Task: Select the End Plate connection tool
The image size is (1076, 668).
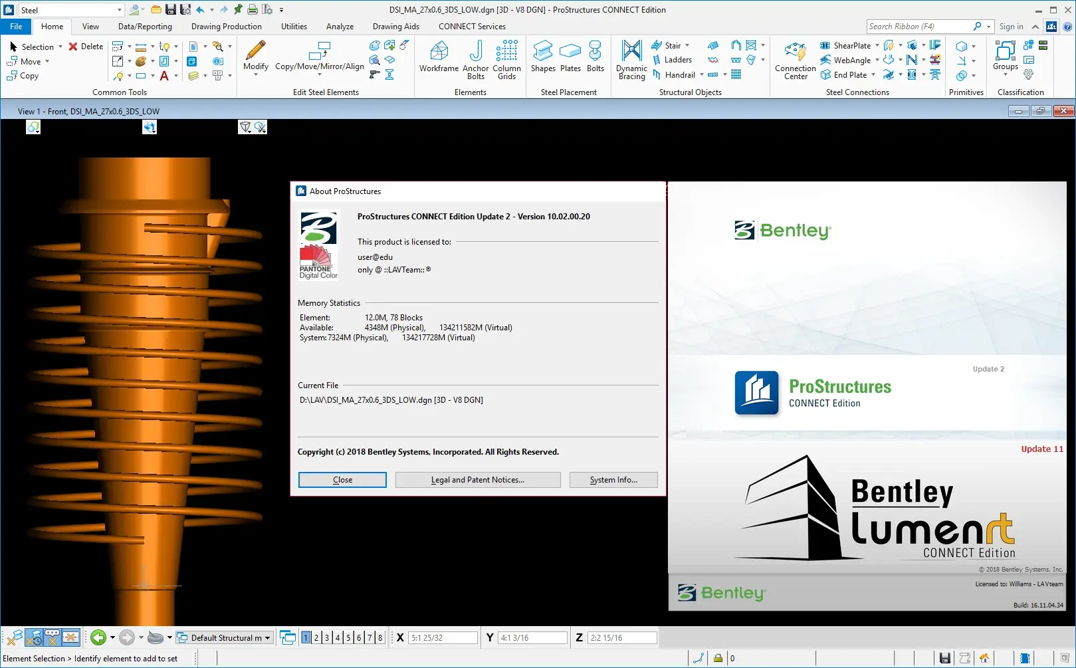Action: pos(843,75)
